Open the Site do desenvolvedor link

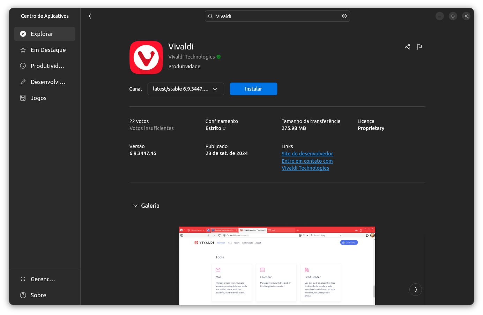point(307,153)
